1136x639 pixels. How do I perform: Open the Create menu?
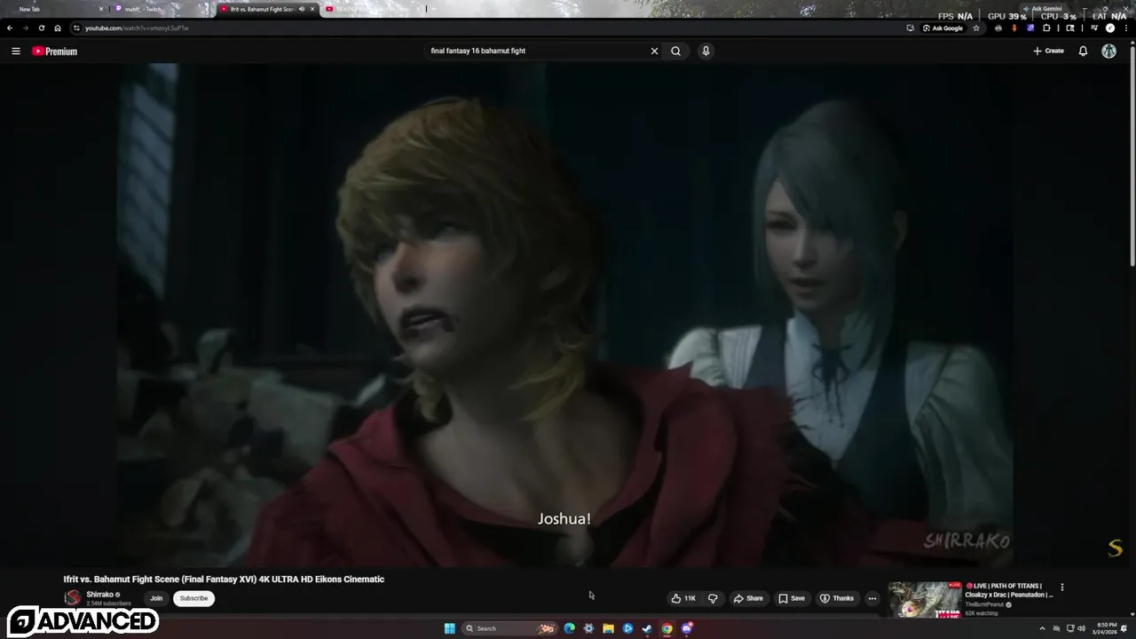[x=1048, y=51]
